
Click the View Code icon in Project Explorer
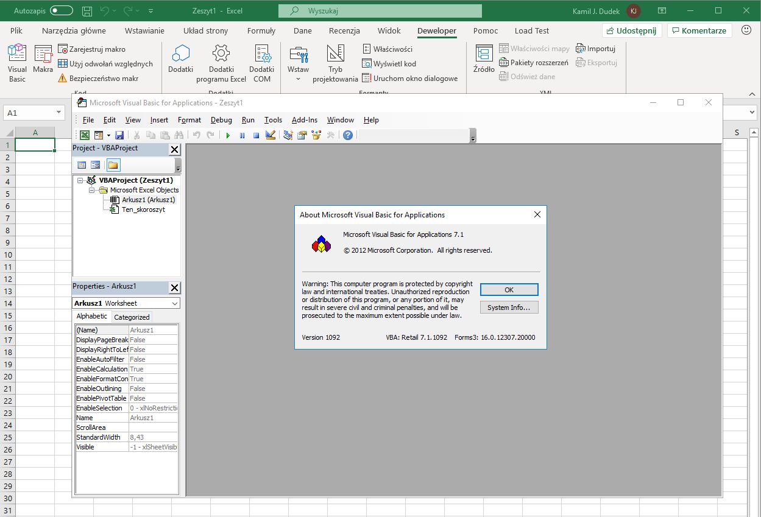[x=82, y=164]
